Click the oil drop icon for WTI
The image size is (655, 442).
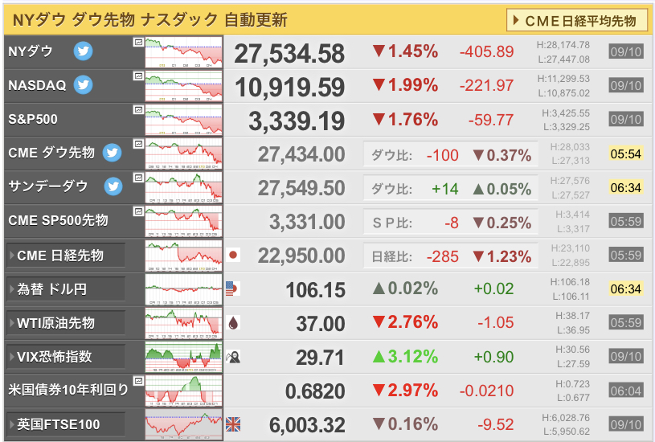tap(233, 323)
